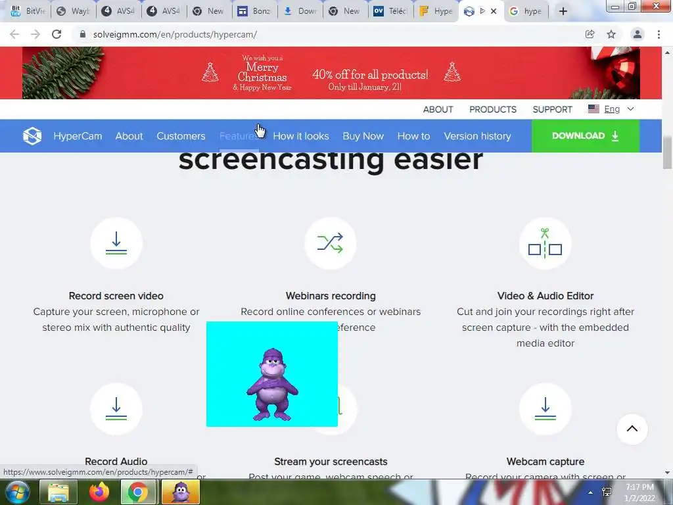Jump to the Features section
The height and width of the screenshot is (505, 673).
[239, 136]
